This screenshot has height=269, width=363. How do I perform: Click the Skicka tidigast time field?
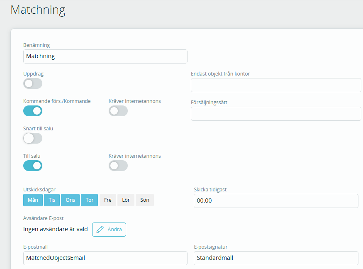click(x=276, y=201)
